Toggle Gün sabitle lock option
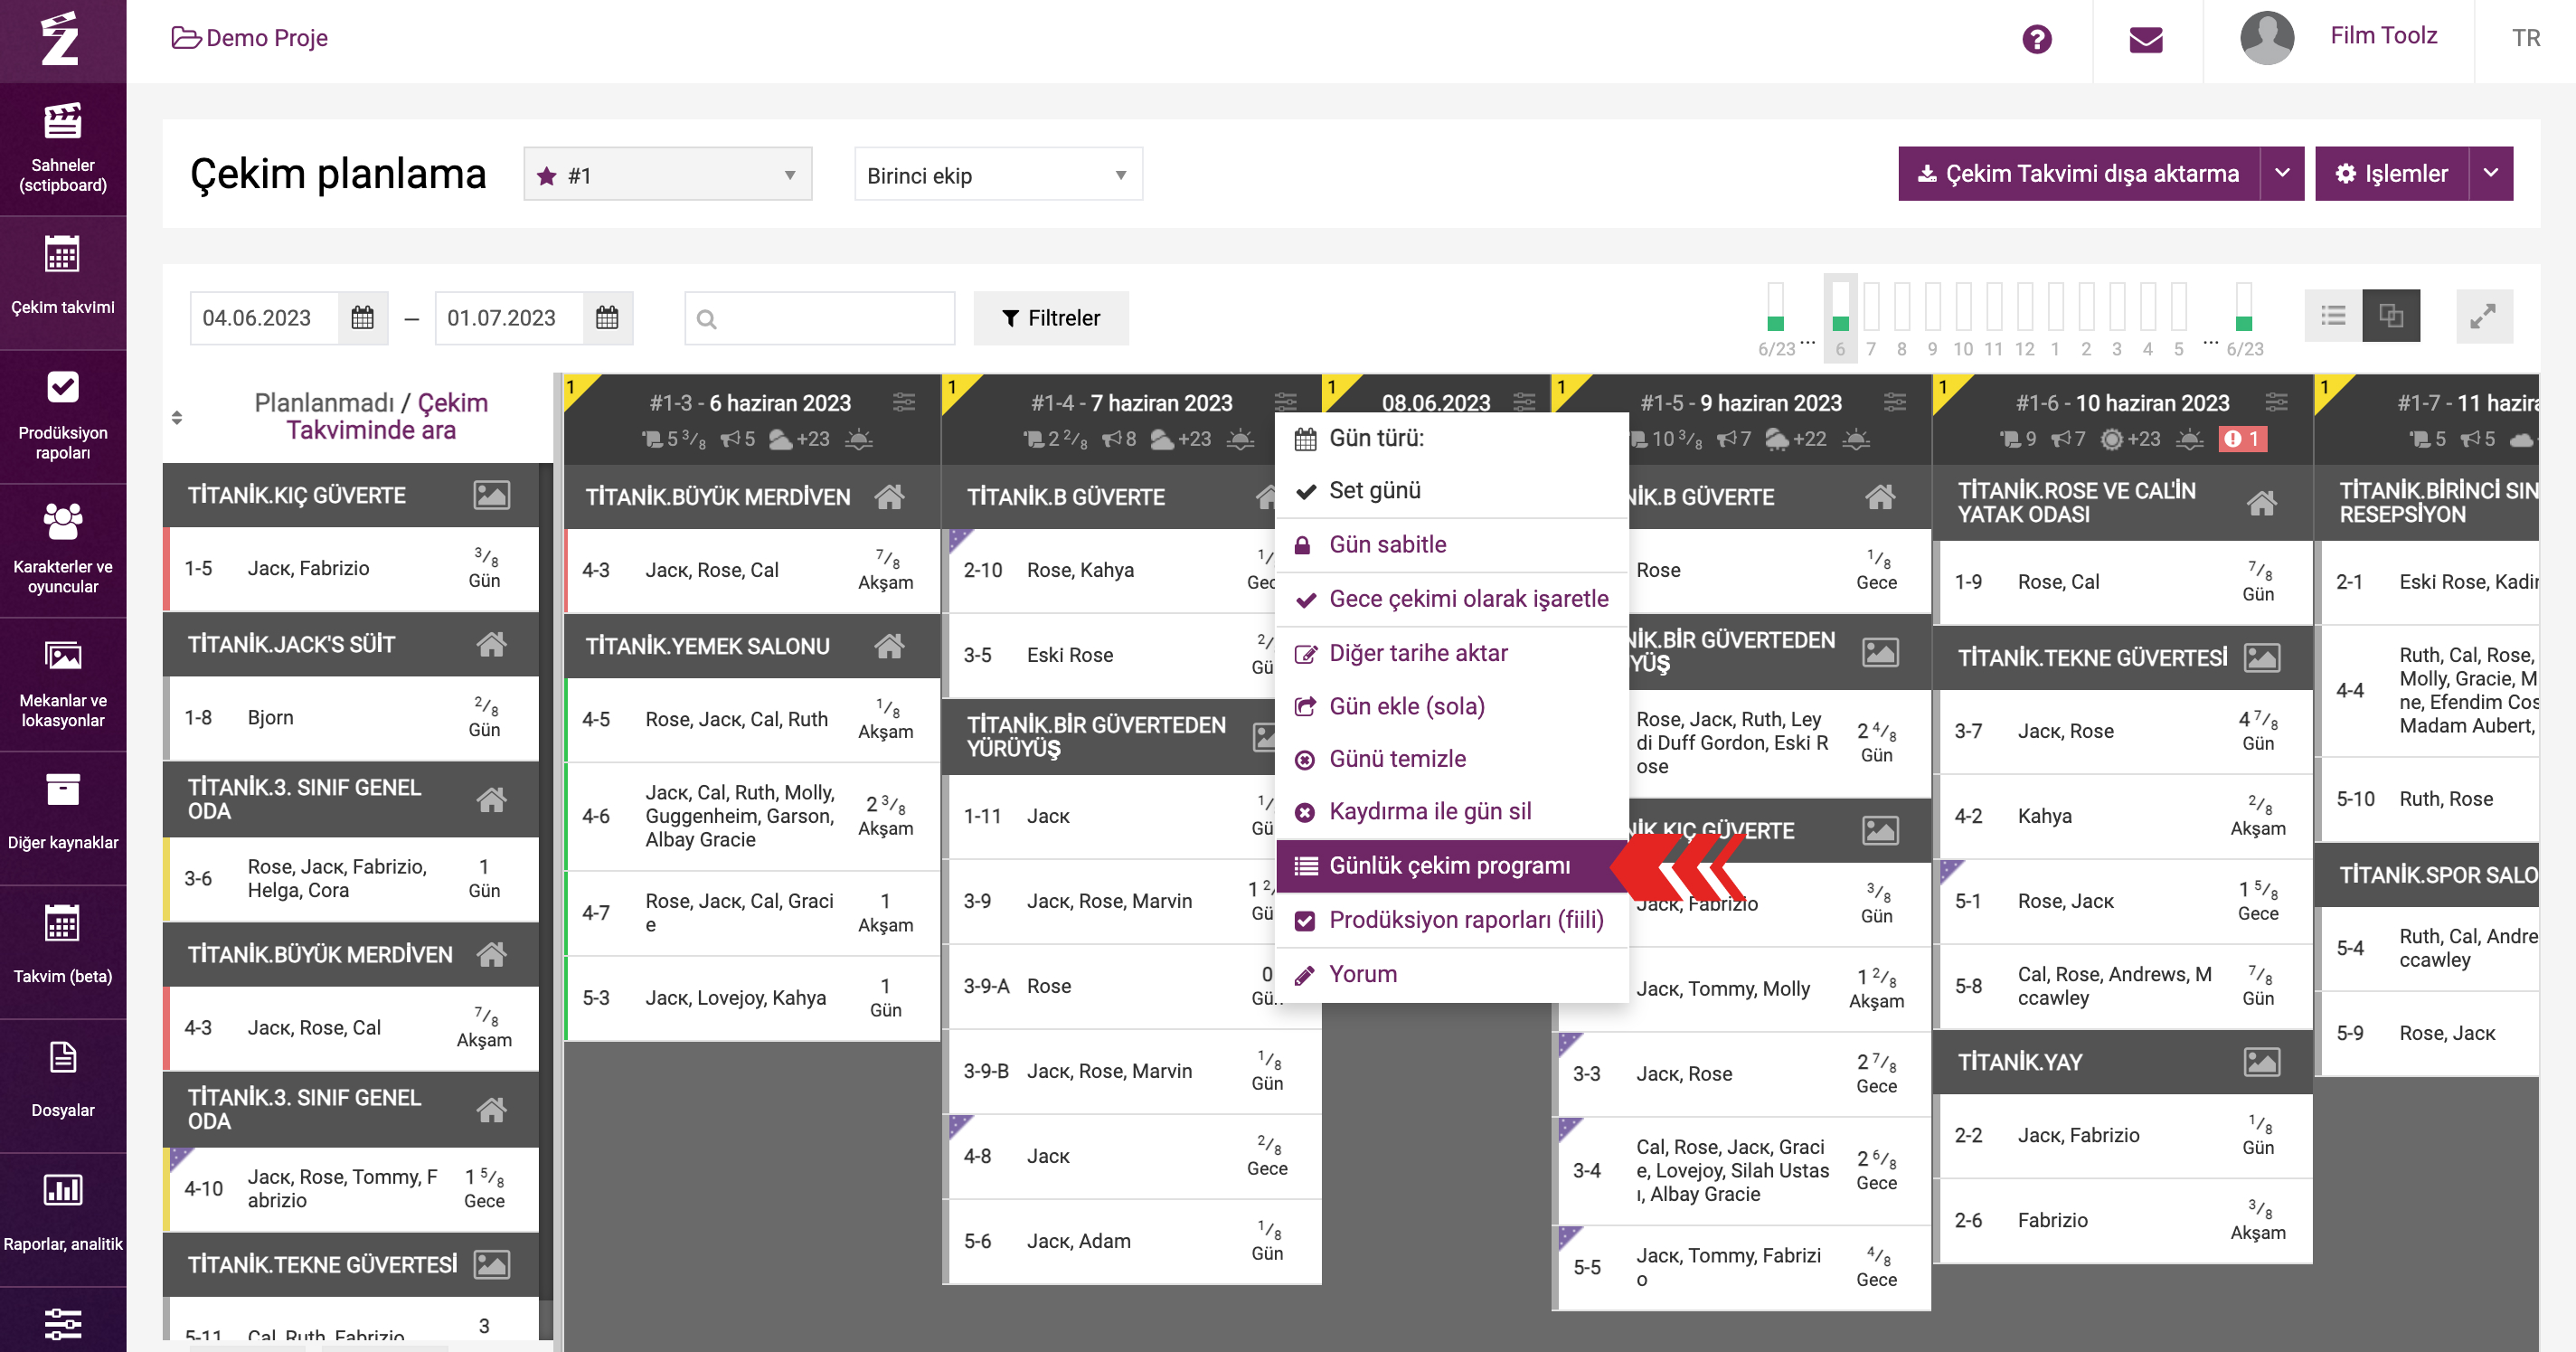 pos(1452,544)
